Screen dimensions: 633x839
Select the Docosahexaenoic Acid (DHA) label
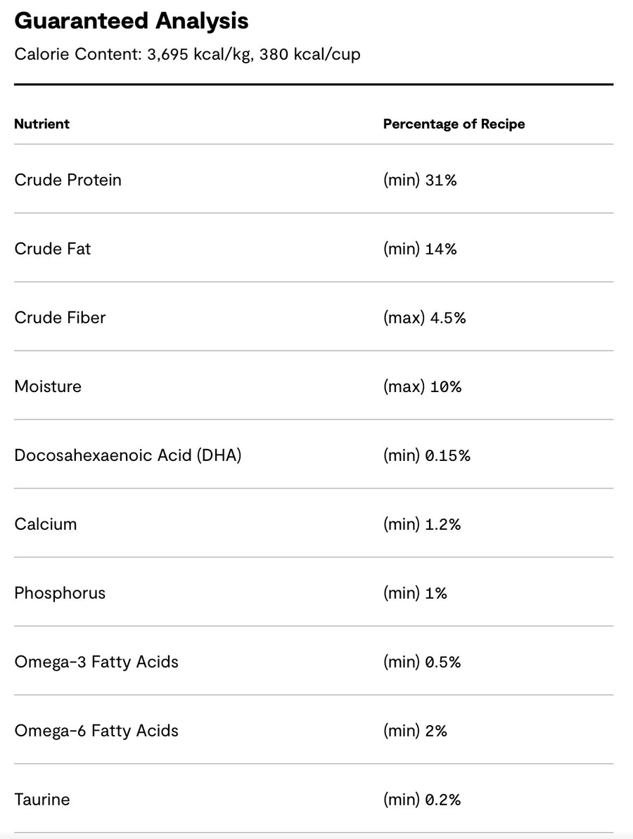(128, 455)
